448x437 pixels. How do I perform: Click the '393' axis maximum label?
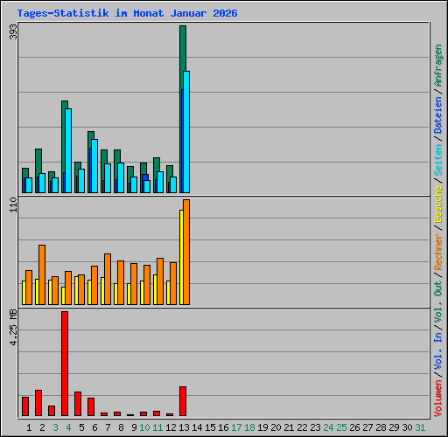[x=13, y=31]
